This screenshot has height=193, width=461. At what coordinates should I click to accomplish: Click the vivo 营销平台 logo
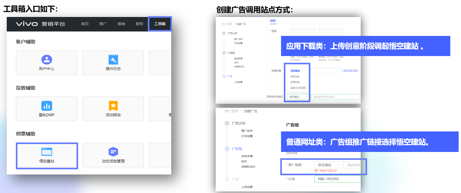(x=40, y=24)
